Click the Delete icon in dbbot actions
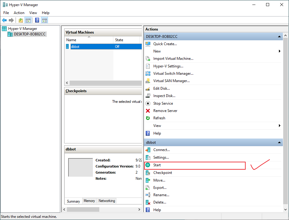Screen dimensions: 289x220 pos(148,202)
